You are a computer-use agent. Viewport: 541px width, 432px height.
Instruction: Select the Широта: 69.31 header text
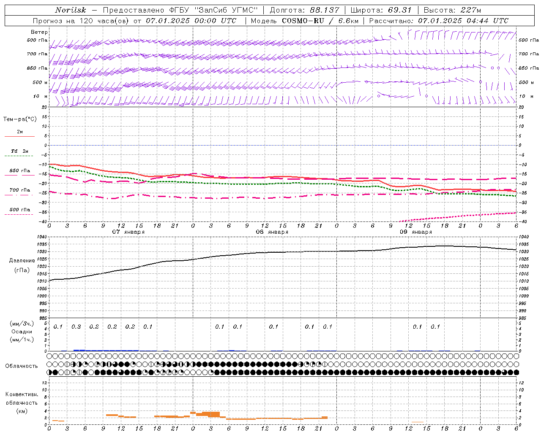point(381,10)
